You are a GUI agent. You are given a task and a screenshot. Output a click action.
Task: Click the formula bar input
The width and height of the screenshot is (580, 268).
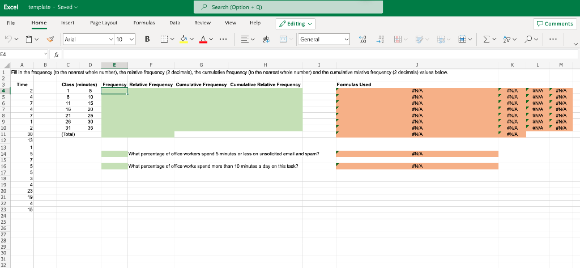point(320,54)
